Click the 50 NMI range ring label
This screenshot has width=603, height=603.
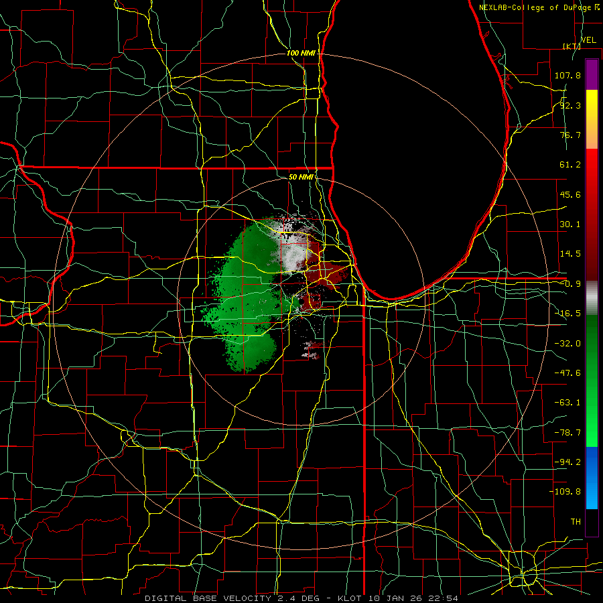click(x=301, y=177)
